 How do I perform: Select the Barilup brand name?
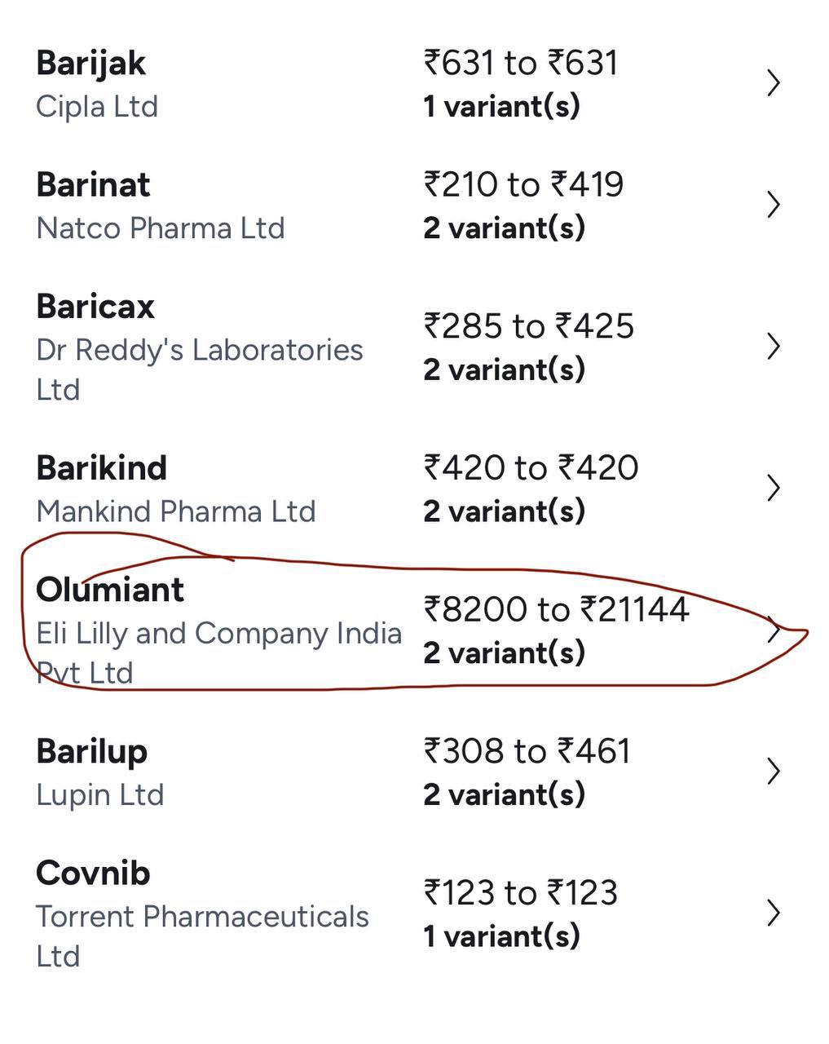91,752
